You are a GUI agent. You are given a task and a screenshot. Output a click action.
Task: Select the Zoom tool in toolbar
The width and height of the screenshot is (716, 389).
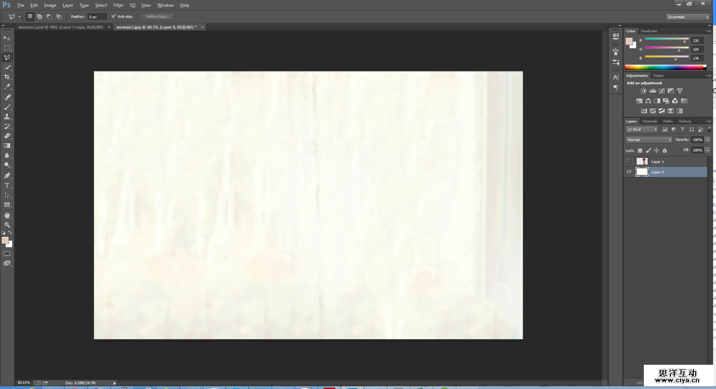click(7, 224)
